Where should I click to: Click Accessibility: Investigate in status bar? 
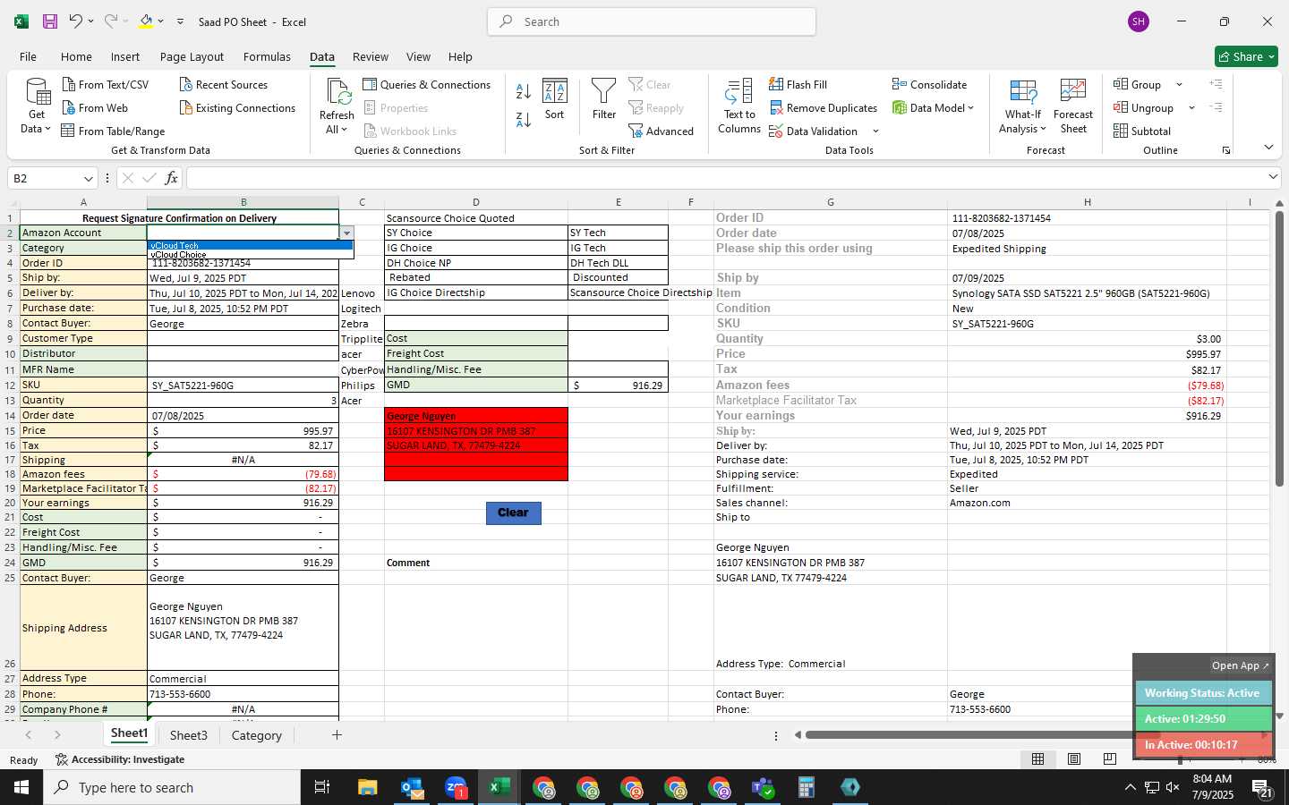[x=120, y=759]
